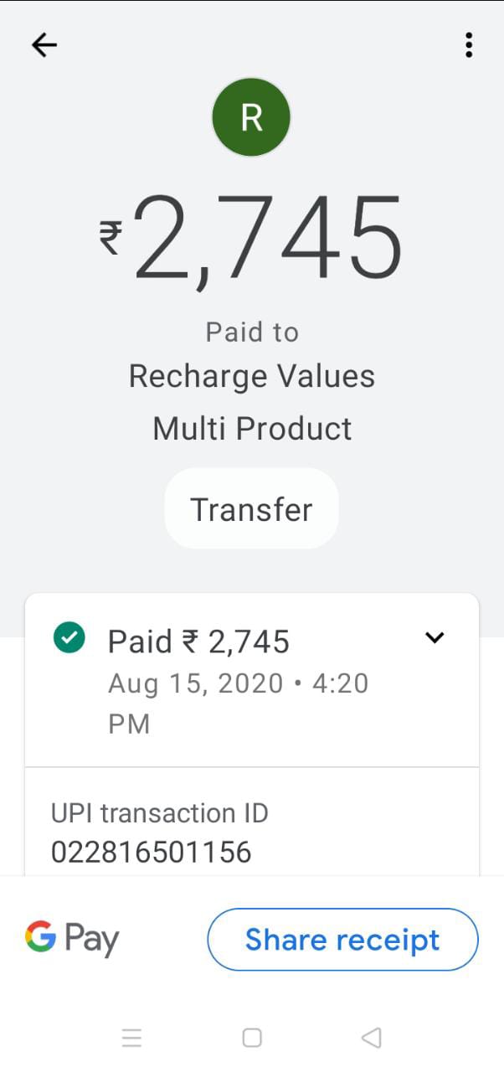Select the "Paid ₹ 2,745" status line
504x1072 pixels.
tap(198, 642)
